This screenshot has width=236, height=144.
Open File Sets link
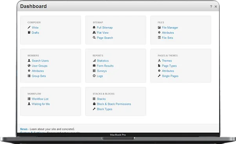pyautogui.click(x=167, y=38)
